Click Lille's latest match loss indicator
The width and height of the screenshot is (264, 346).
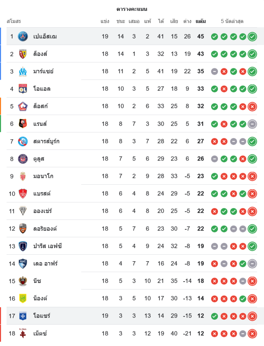pos(252,106)
